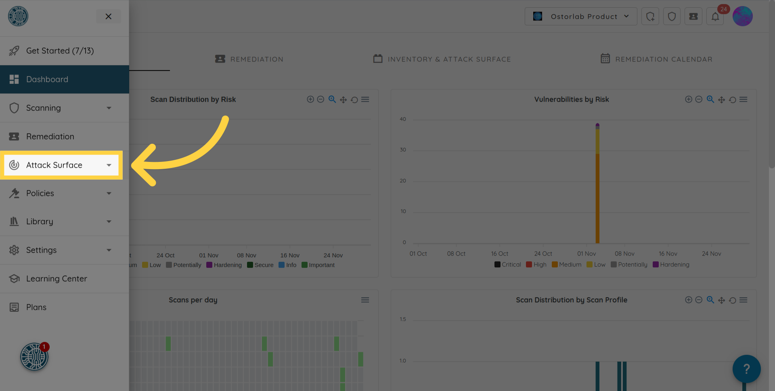Reset zoom on Scan Distribution by Risk chart
Viewport: 775px width, 391px height.
tap(354, 99)
